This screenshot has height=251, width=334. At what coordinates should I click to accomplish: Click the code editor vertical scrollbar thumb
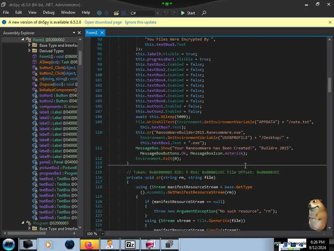pyautogui.click(x=329, y=85)
